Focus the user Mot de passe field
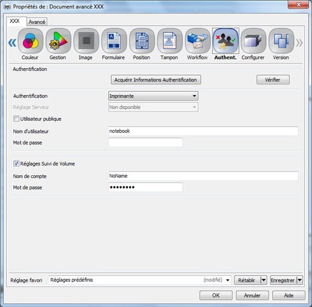The width and height of the screenshot is (312, 307). click(x=145, y=142)
